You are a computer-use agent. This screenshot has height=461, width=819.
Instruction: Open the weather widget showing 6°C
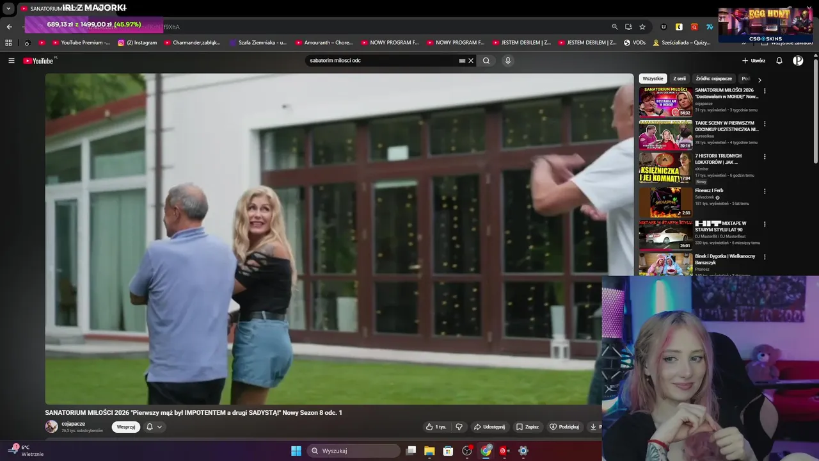tap(26, 450)
